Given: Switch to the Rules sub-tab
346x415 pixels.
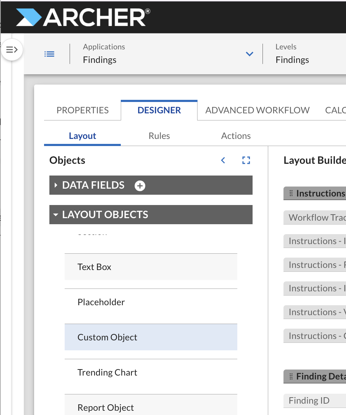Looking at the screenshot, I should pos(159,136).
